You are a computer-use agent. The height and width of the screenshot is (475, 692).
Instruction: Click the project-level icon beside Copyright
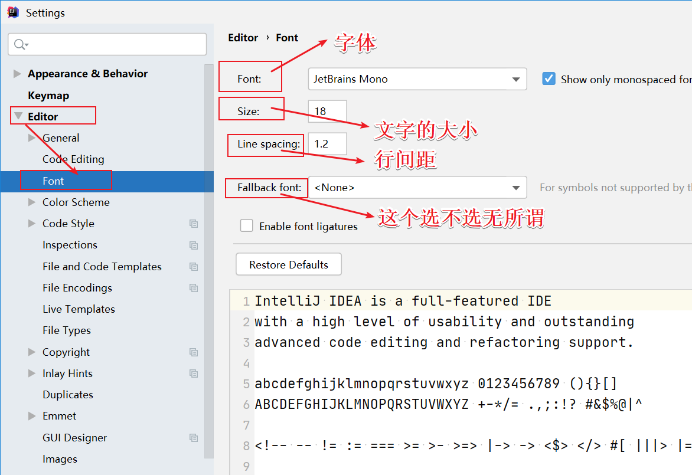193,352
